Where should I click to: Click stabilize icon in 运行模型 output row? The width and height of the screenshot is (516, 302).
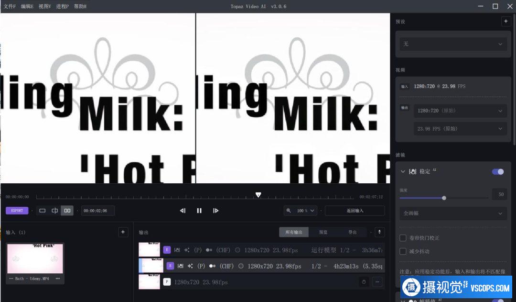pyautogui.click(x=177, y=250)
